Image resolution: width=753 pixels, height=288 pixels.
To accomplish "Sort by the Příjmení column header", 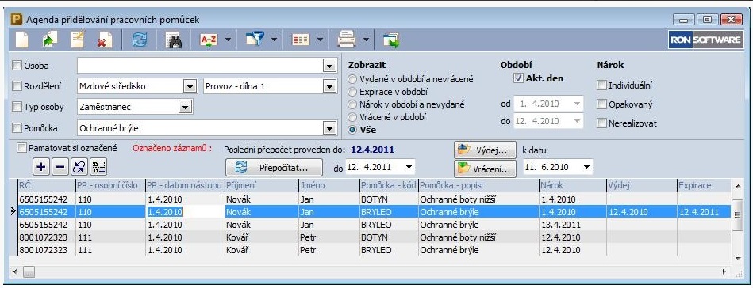I will click(261, 185).
